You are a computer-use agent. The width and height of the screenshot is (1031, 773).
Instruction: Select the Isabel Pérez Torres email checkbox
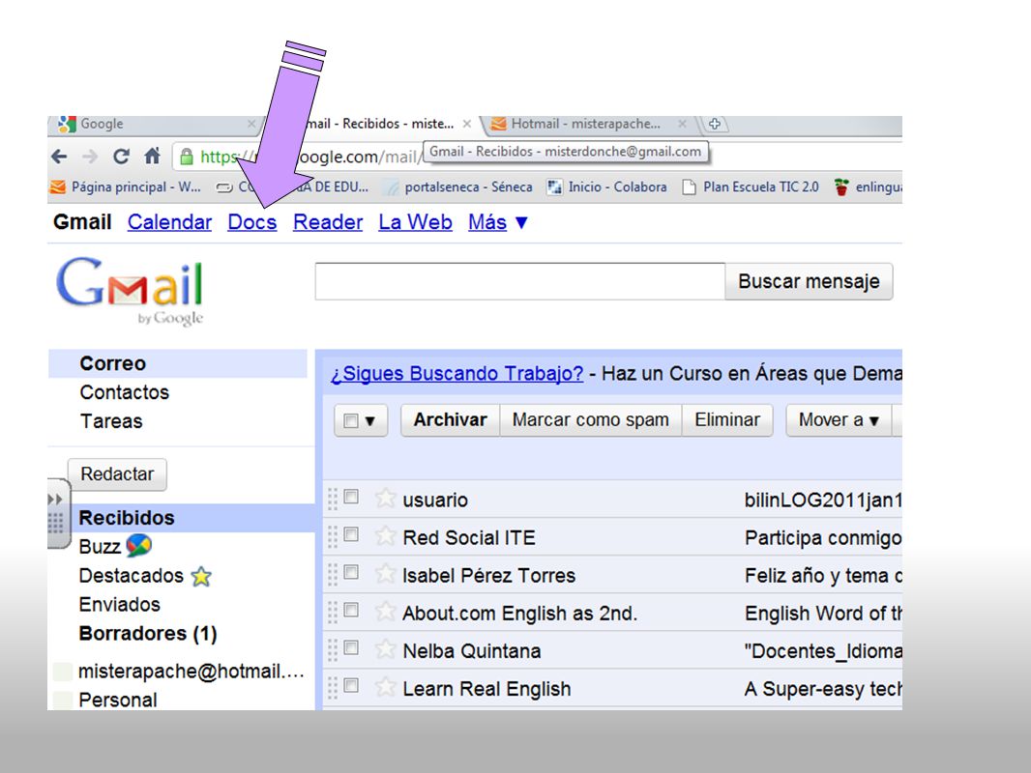click(x=351, y=572)
